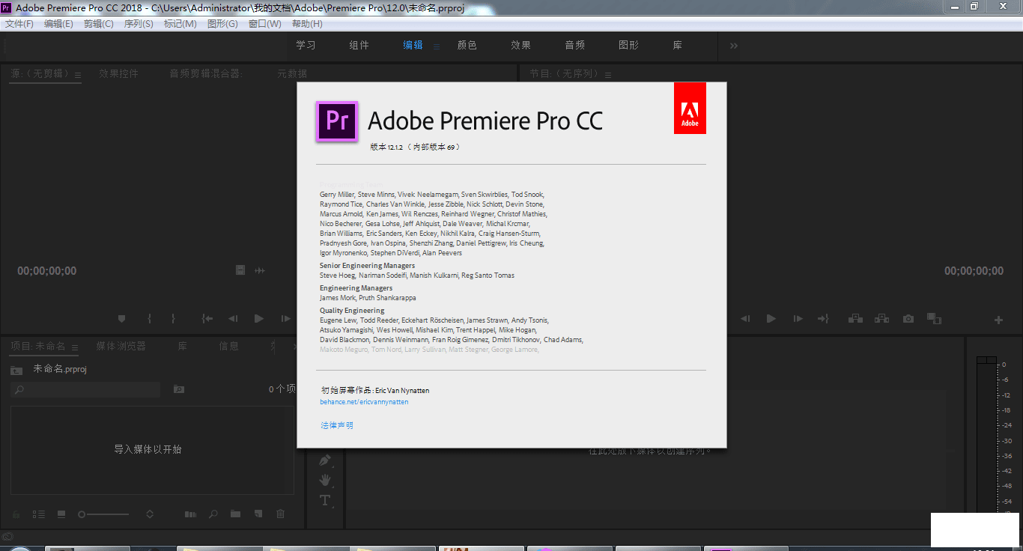Toggle Comparison View in Program monitor
The image size is (1023, 551).
coord(934,318)
